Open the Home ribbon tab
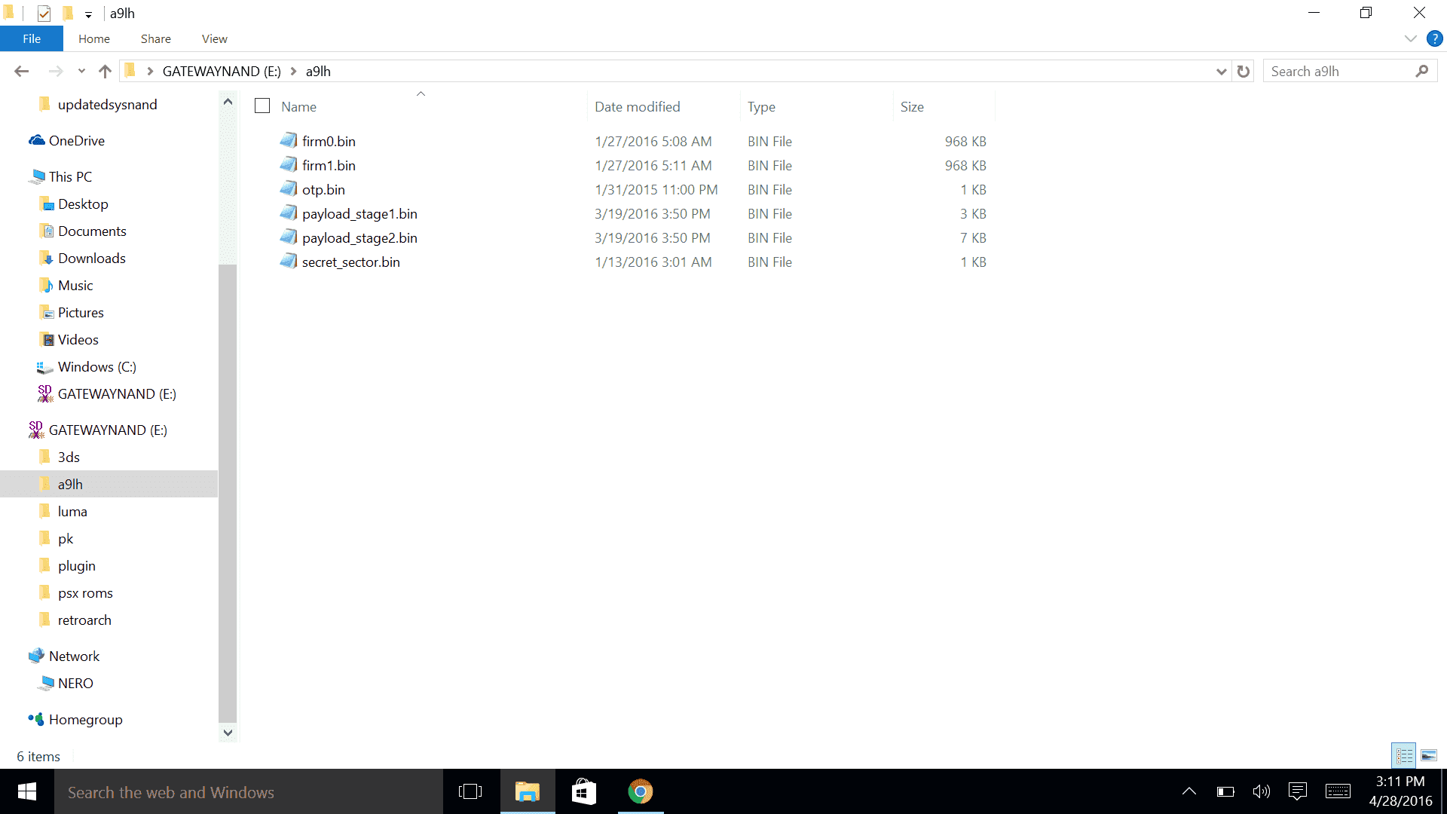1447x814 pixels. (94, 38)
